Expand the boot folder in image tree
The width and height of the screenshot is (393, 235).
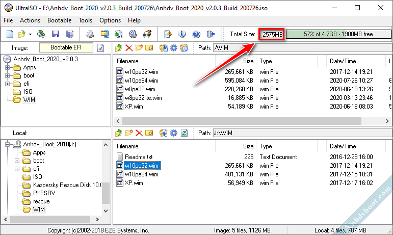tap(7, 75)
